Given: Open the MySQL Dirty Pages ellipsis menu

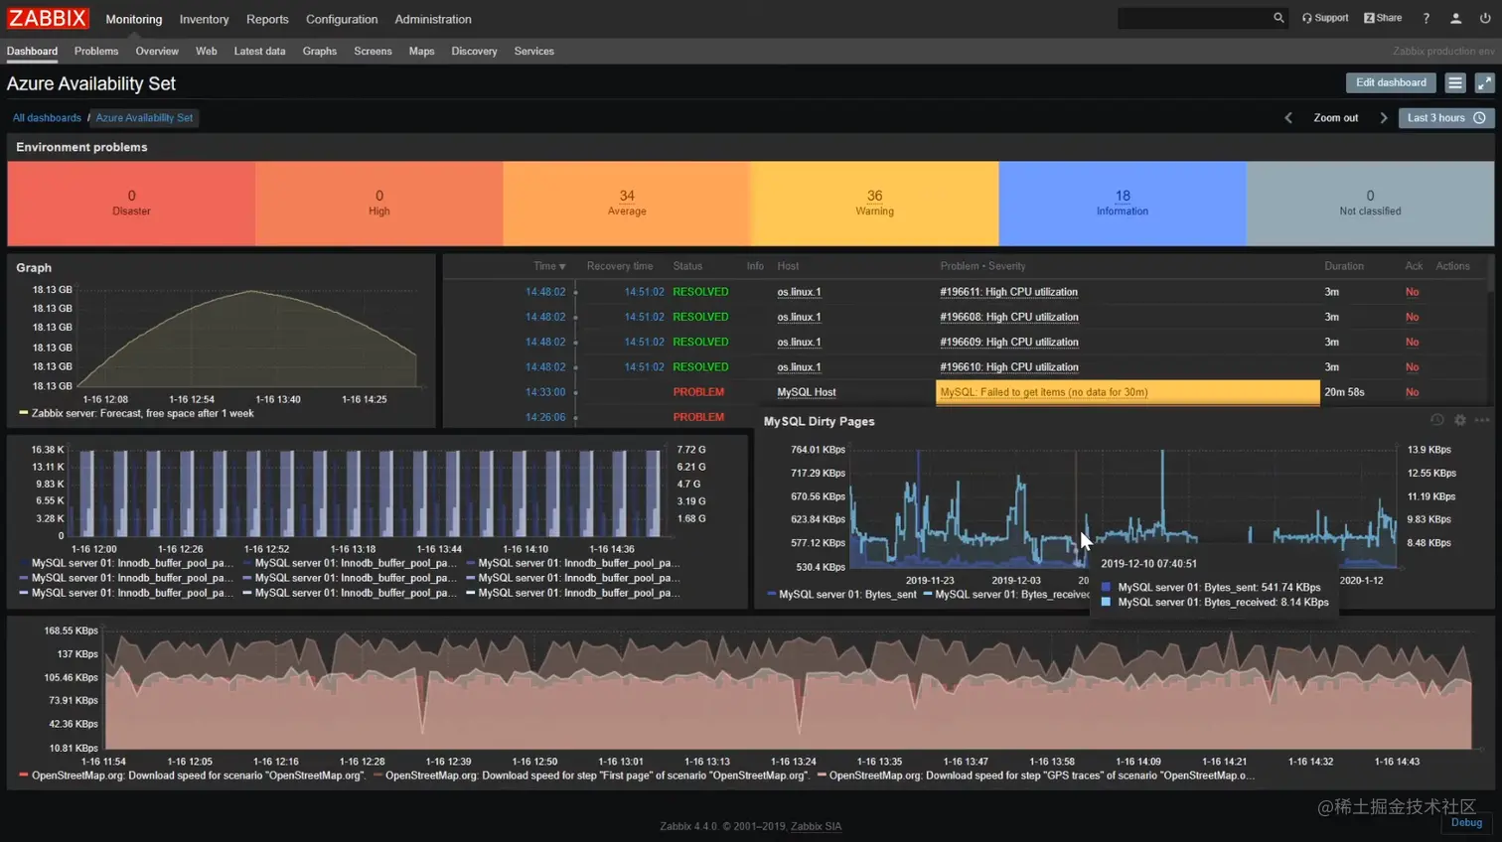Looking at the screenshot, I should pyautogui.click(x=1482, y=419).
